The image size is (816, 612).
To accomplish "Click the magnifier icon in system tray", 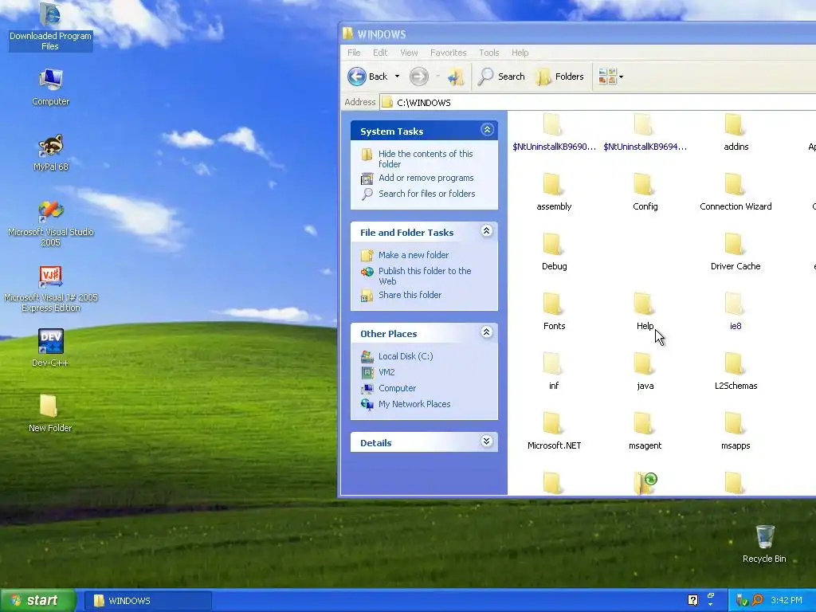I will pos(757,600).
